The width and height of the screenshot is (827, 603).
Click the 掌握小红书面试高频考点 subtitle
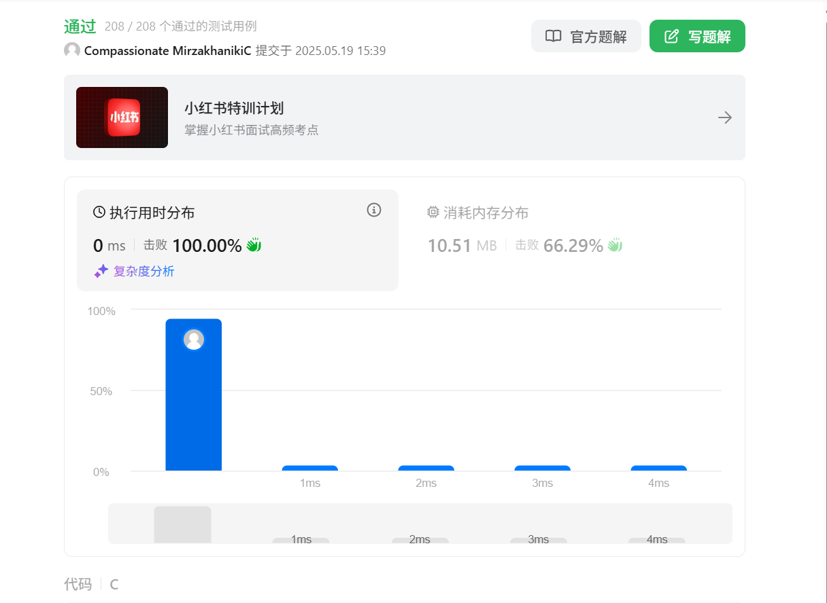click(252, 130)
